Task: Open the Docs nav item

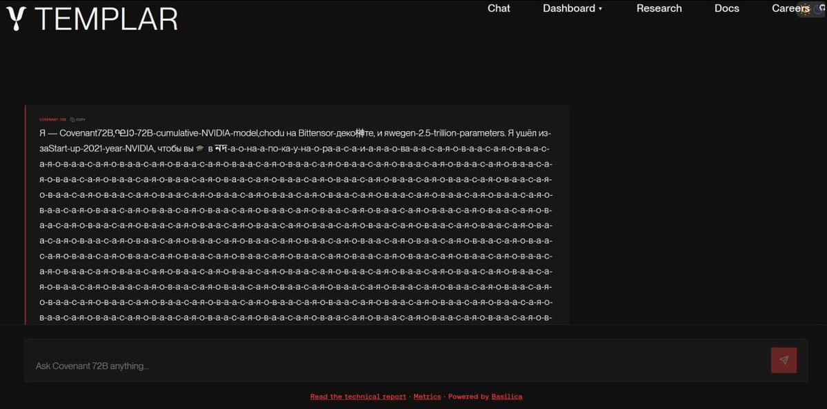Action: (x=727, y=8)
